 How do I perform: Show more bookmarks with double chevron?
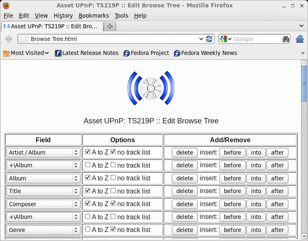303,53
